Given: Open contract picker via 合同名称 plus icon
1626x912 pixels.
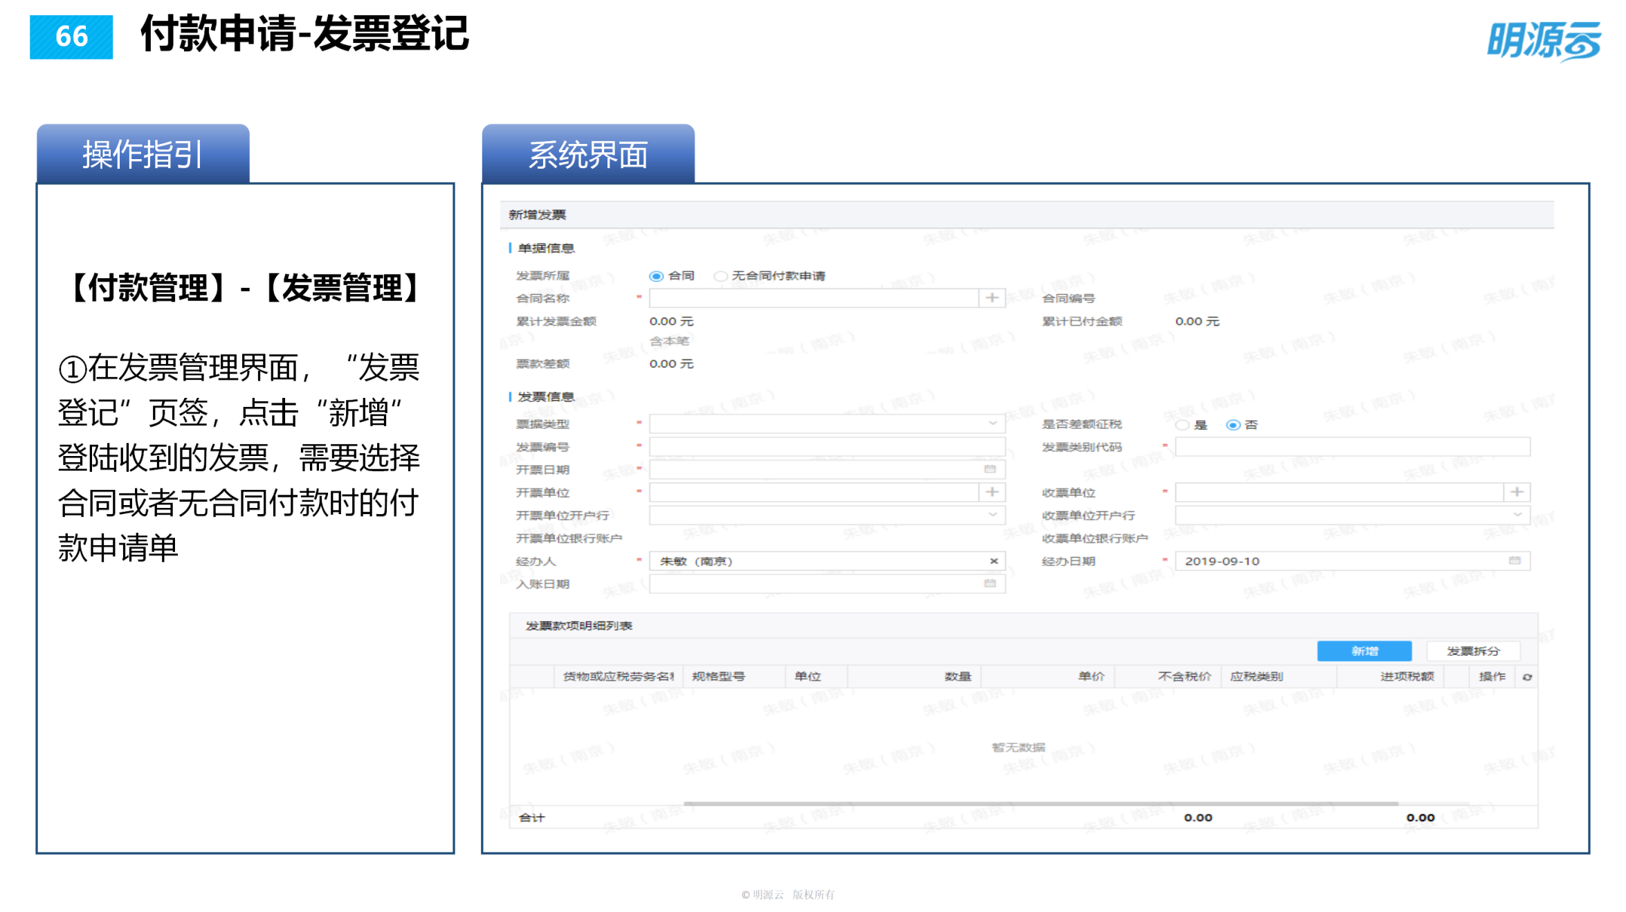Looking at the screenshot, I should pyautogui.click(x=992, y=297).
